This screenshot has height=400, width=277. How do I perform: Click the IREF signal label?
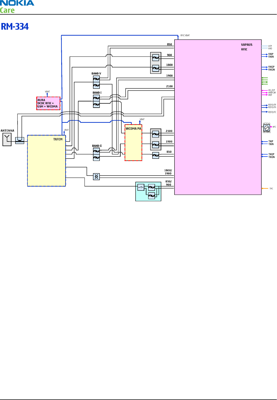coord(270,95)
